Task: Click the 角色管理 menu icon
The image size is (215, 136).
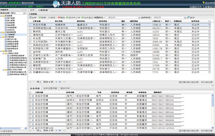Action: 6,25
